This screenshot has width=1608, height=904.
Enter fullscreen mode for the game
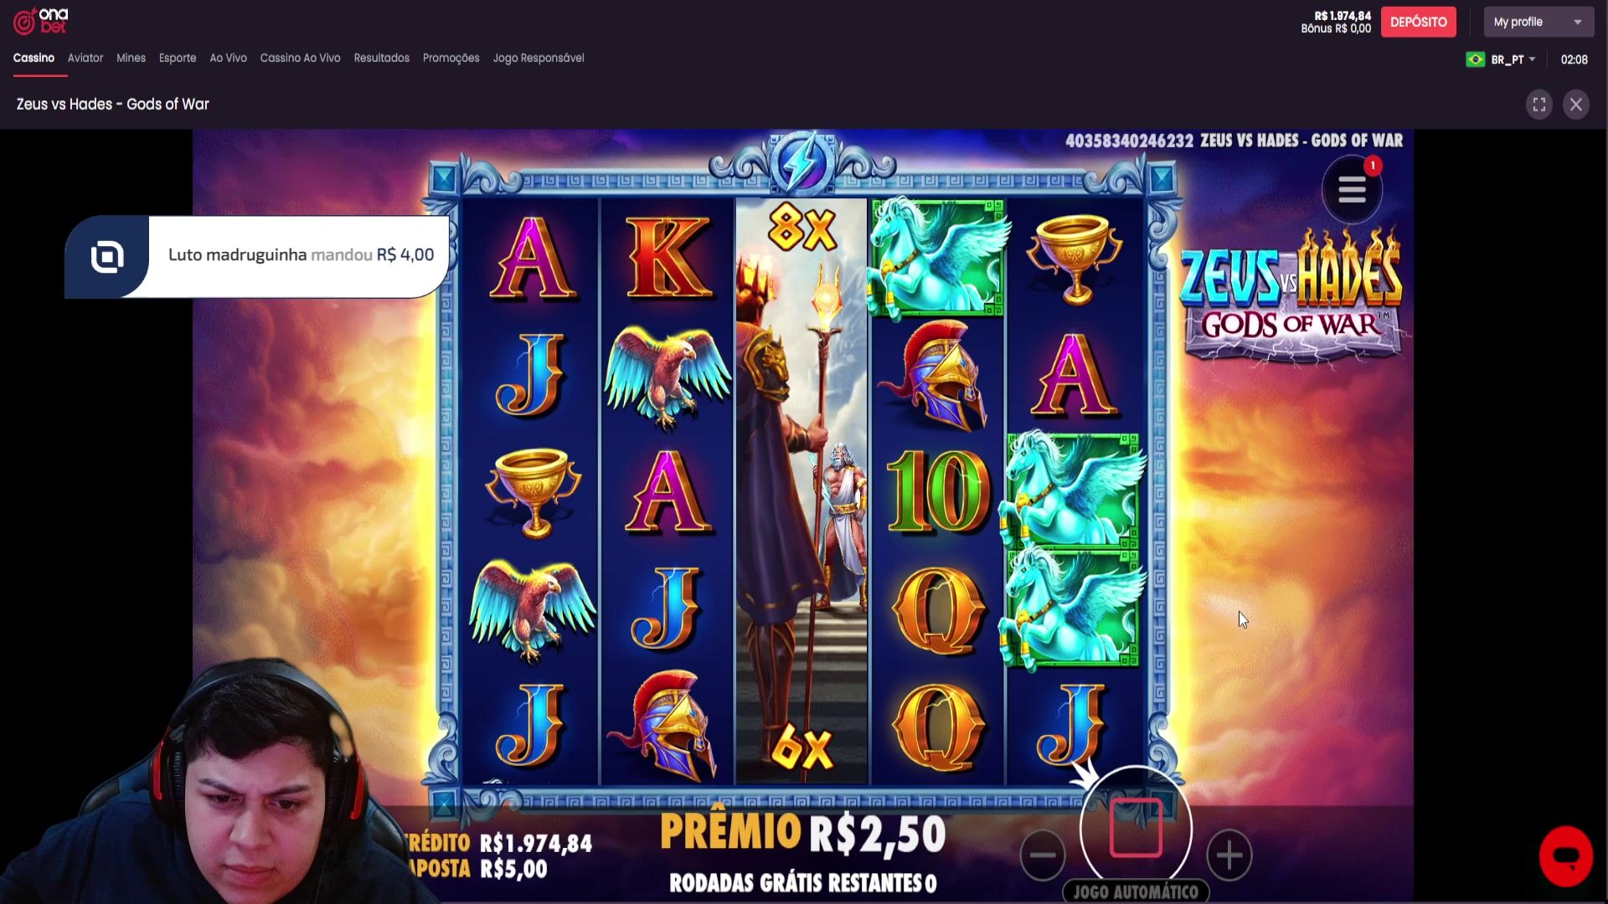[x=1538, y=105]
